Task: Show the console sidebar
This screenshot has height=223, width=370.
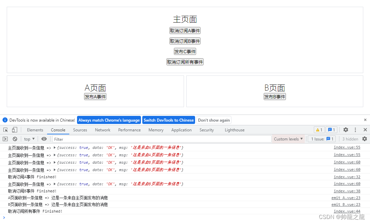Action: 5,139
